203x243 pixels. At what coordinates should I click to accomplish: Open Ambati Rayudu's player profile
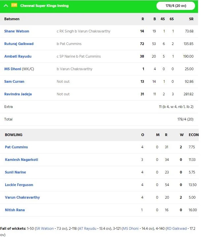(18, 56)
